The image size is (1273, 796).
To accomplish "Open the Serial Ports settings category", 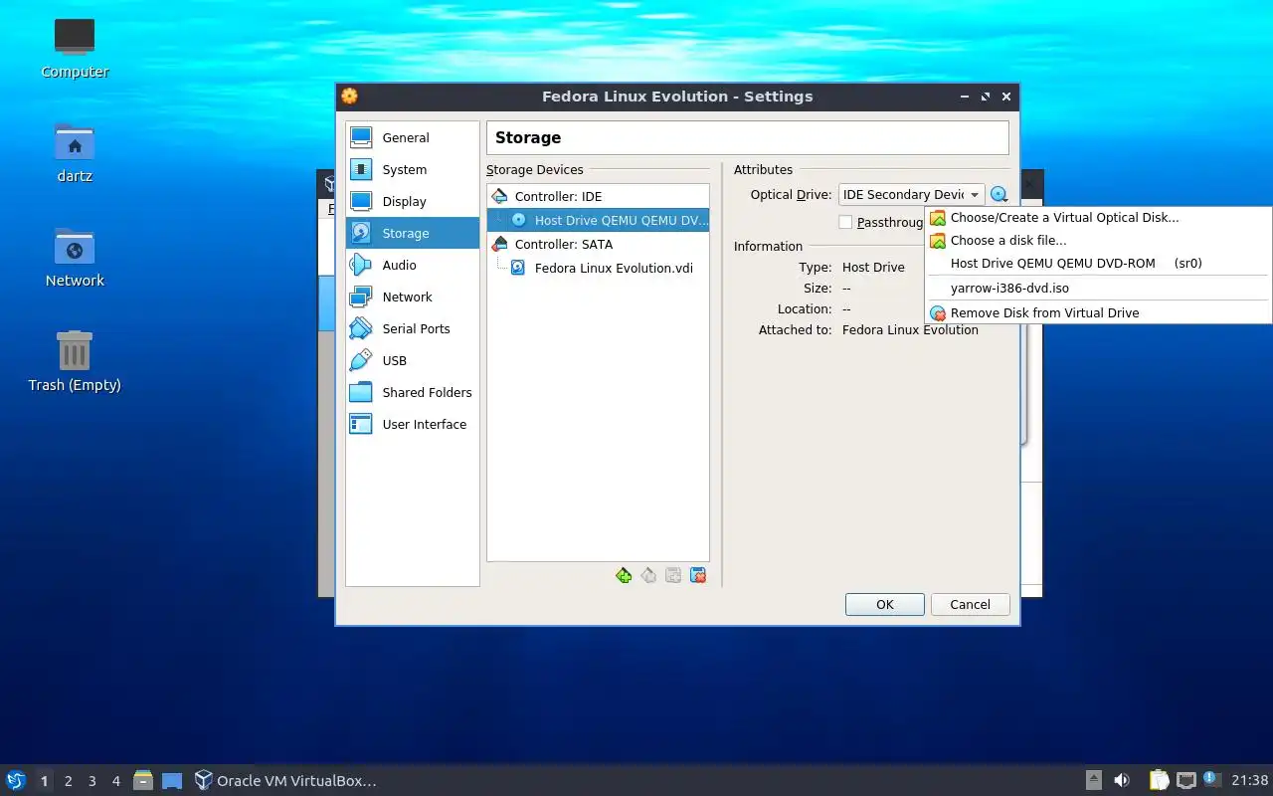I will (412, 328).
